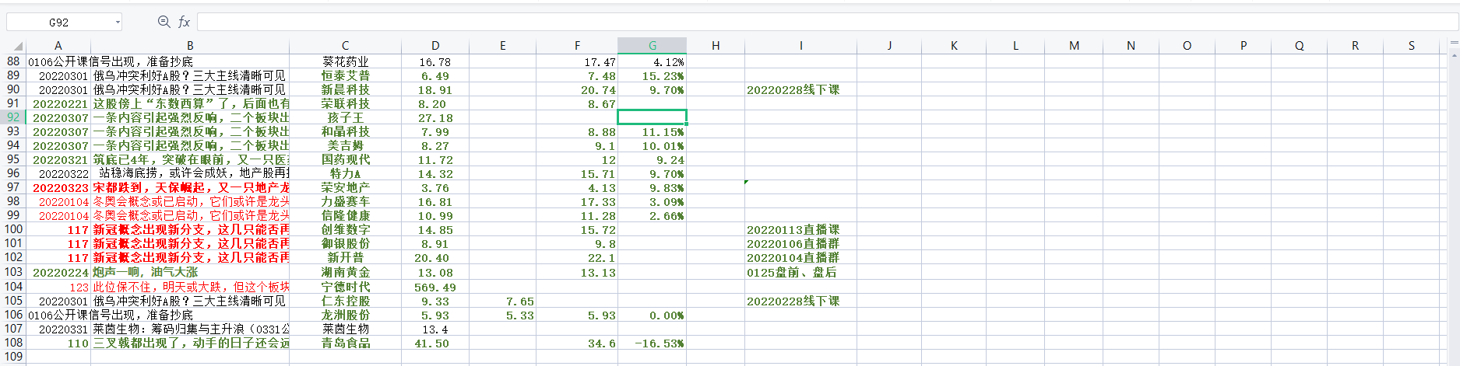The image size is (1460, 366).
Task: Click percentage cell 15.23%
Action: coord(653,75)
